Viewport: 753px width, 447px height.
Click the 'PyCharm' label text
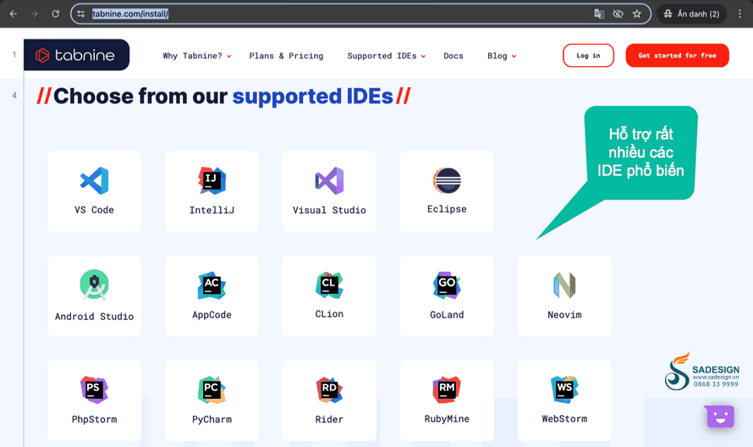[x=212, y=419]
